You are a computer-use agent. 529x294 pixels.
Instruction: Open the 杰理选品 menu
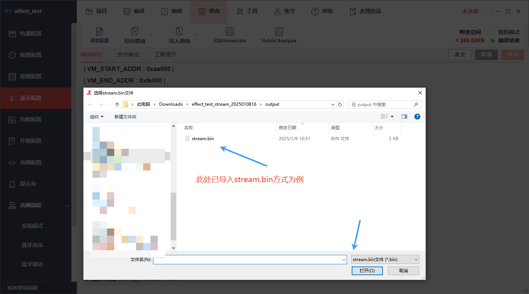coord(365,11)
